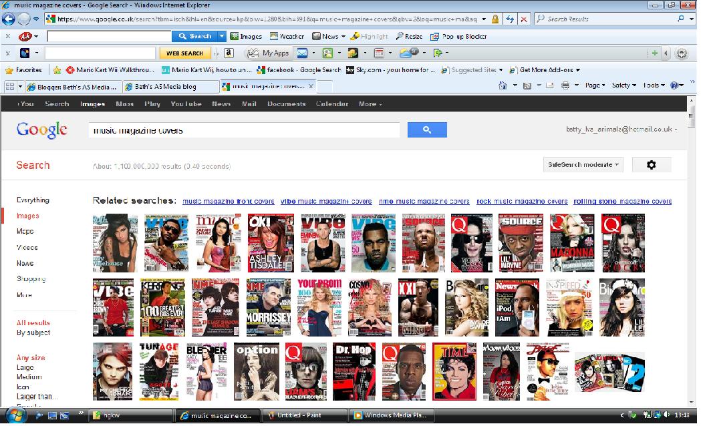Screen dimensions: 701x426
Task: Open the Tools menu dropdown
Action: point(654,85)
